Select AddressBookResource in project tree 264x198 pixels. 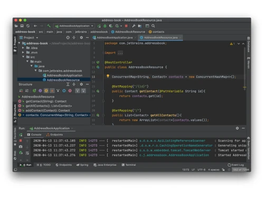(x=61, y=80)
